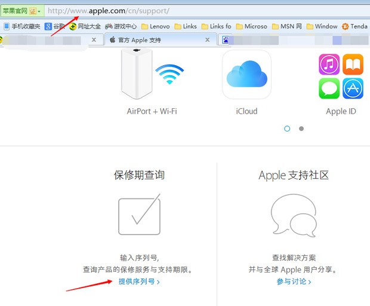Select the second carousel page dot
Screen dimensions: 370x306
click(x=301, y=128)
